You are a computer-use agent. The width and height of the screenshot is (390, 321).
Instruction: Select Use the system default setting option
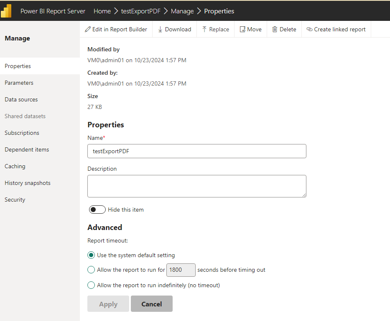[x=91, y=255]
